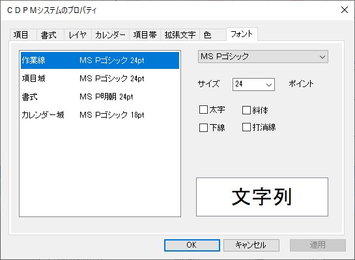355x260 pixels.
Task: Select the レイヤ tab
Action: point(78,35)
